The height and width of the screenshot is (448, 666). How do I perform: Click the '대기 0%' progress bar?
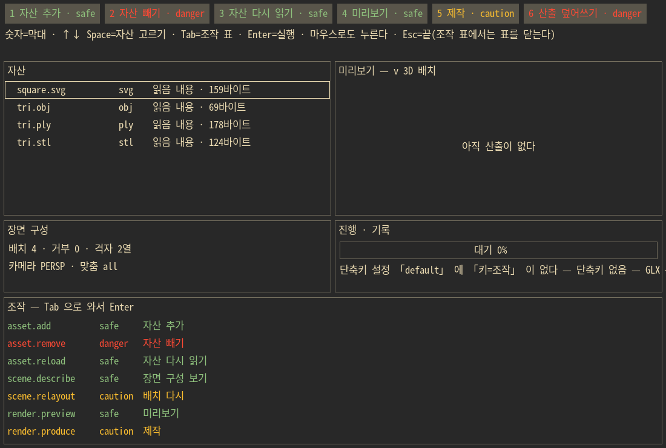(498, 250)
